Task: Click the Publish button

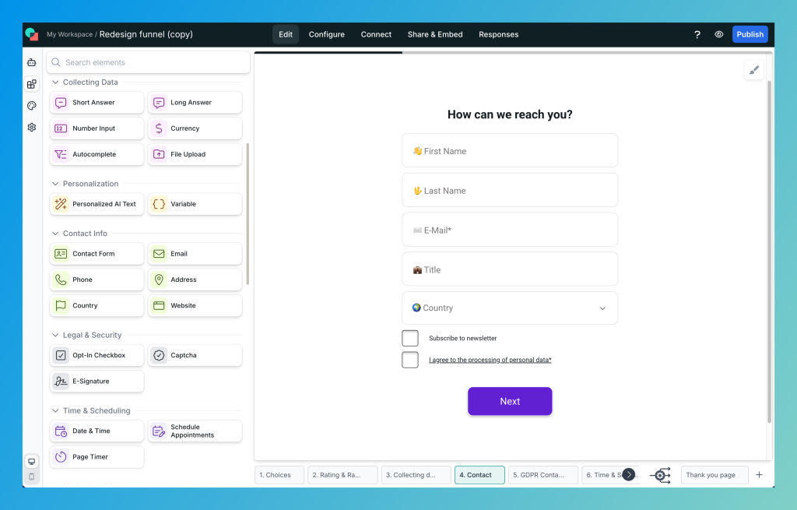Action: (750, 34)
